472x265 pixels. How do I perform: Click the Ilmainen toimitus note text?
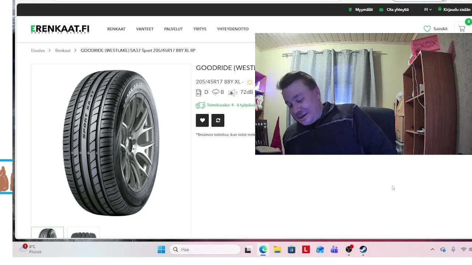pos(225,135)
